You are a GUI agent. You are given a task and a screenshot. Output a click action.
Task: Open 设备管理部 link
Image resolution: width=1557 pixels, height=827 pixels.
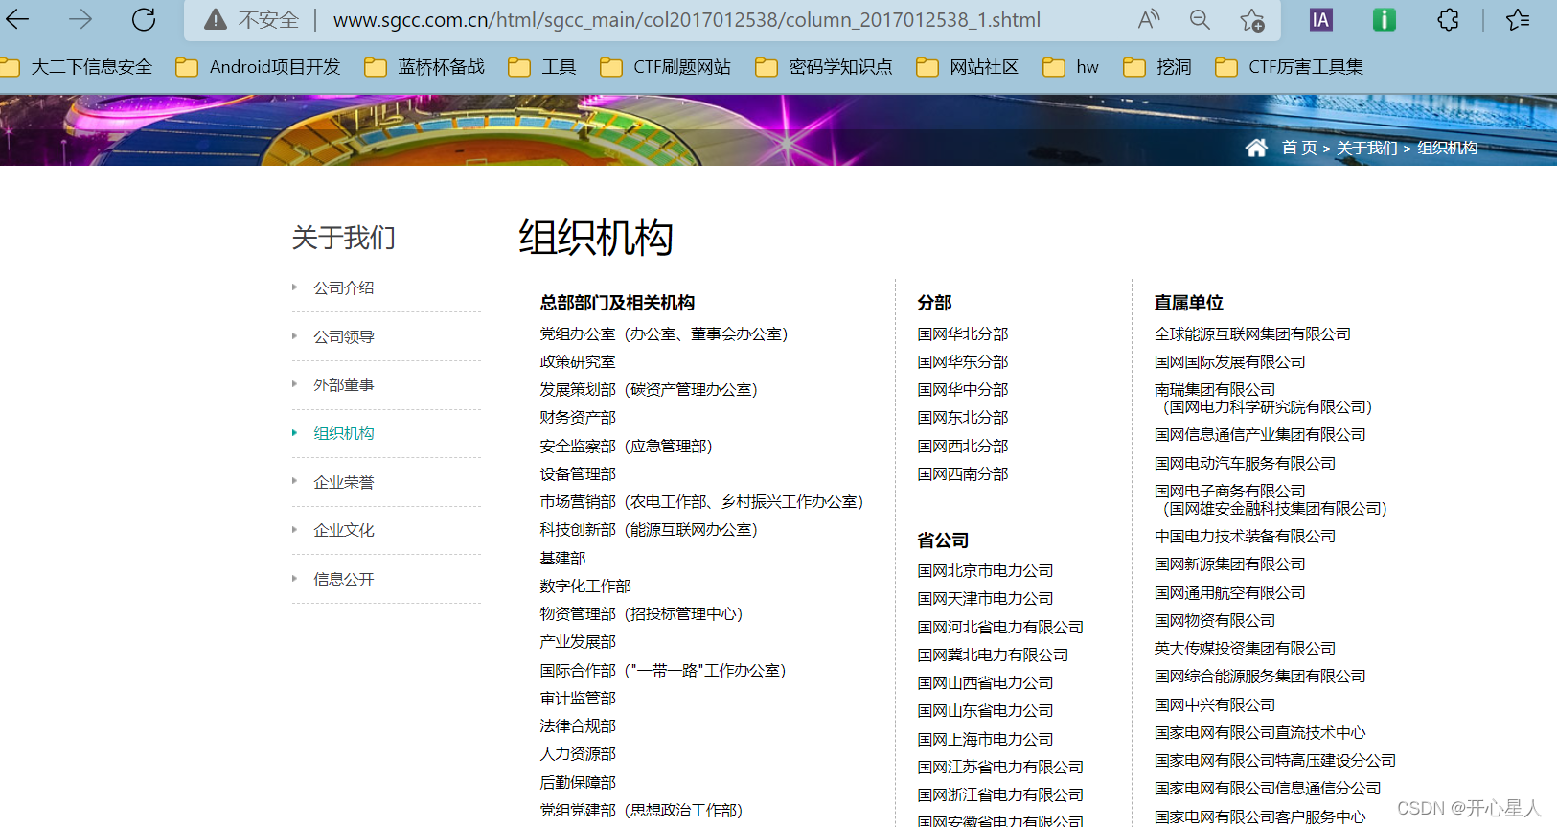coord(578,473)
